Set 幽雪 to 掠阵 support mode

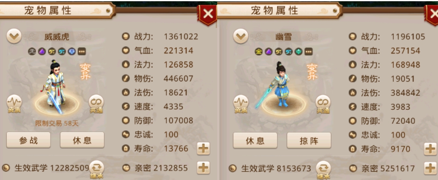coord(309,141)
